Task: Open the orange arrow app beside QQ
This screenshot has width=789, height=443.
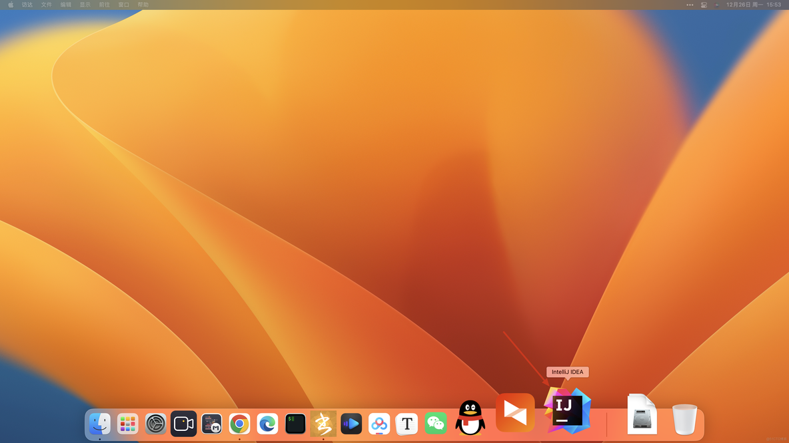Action: 514,412
